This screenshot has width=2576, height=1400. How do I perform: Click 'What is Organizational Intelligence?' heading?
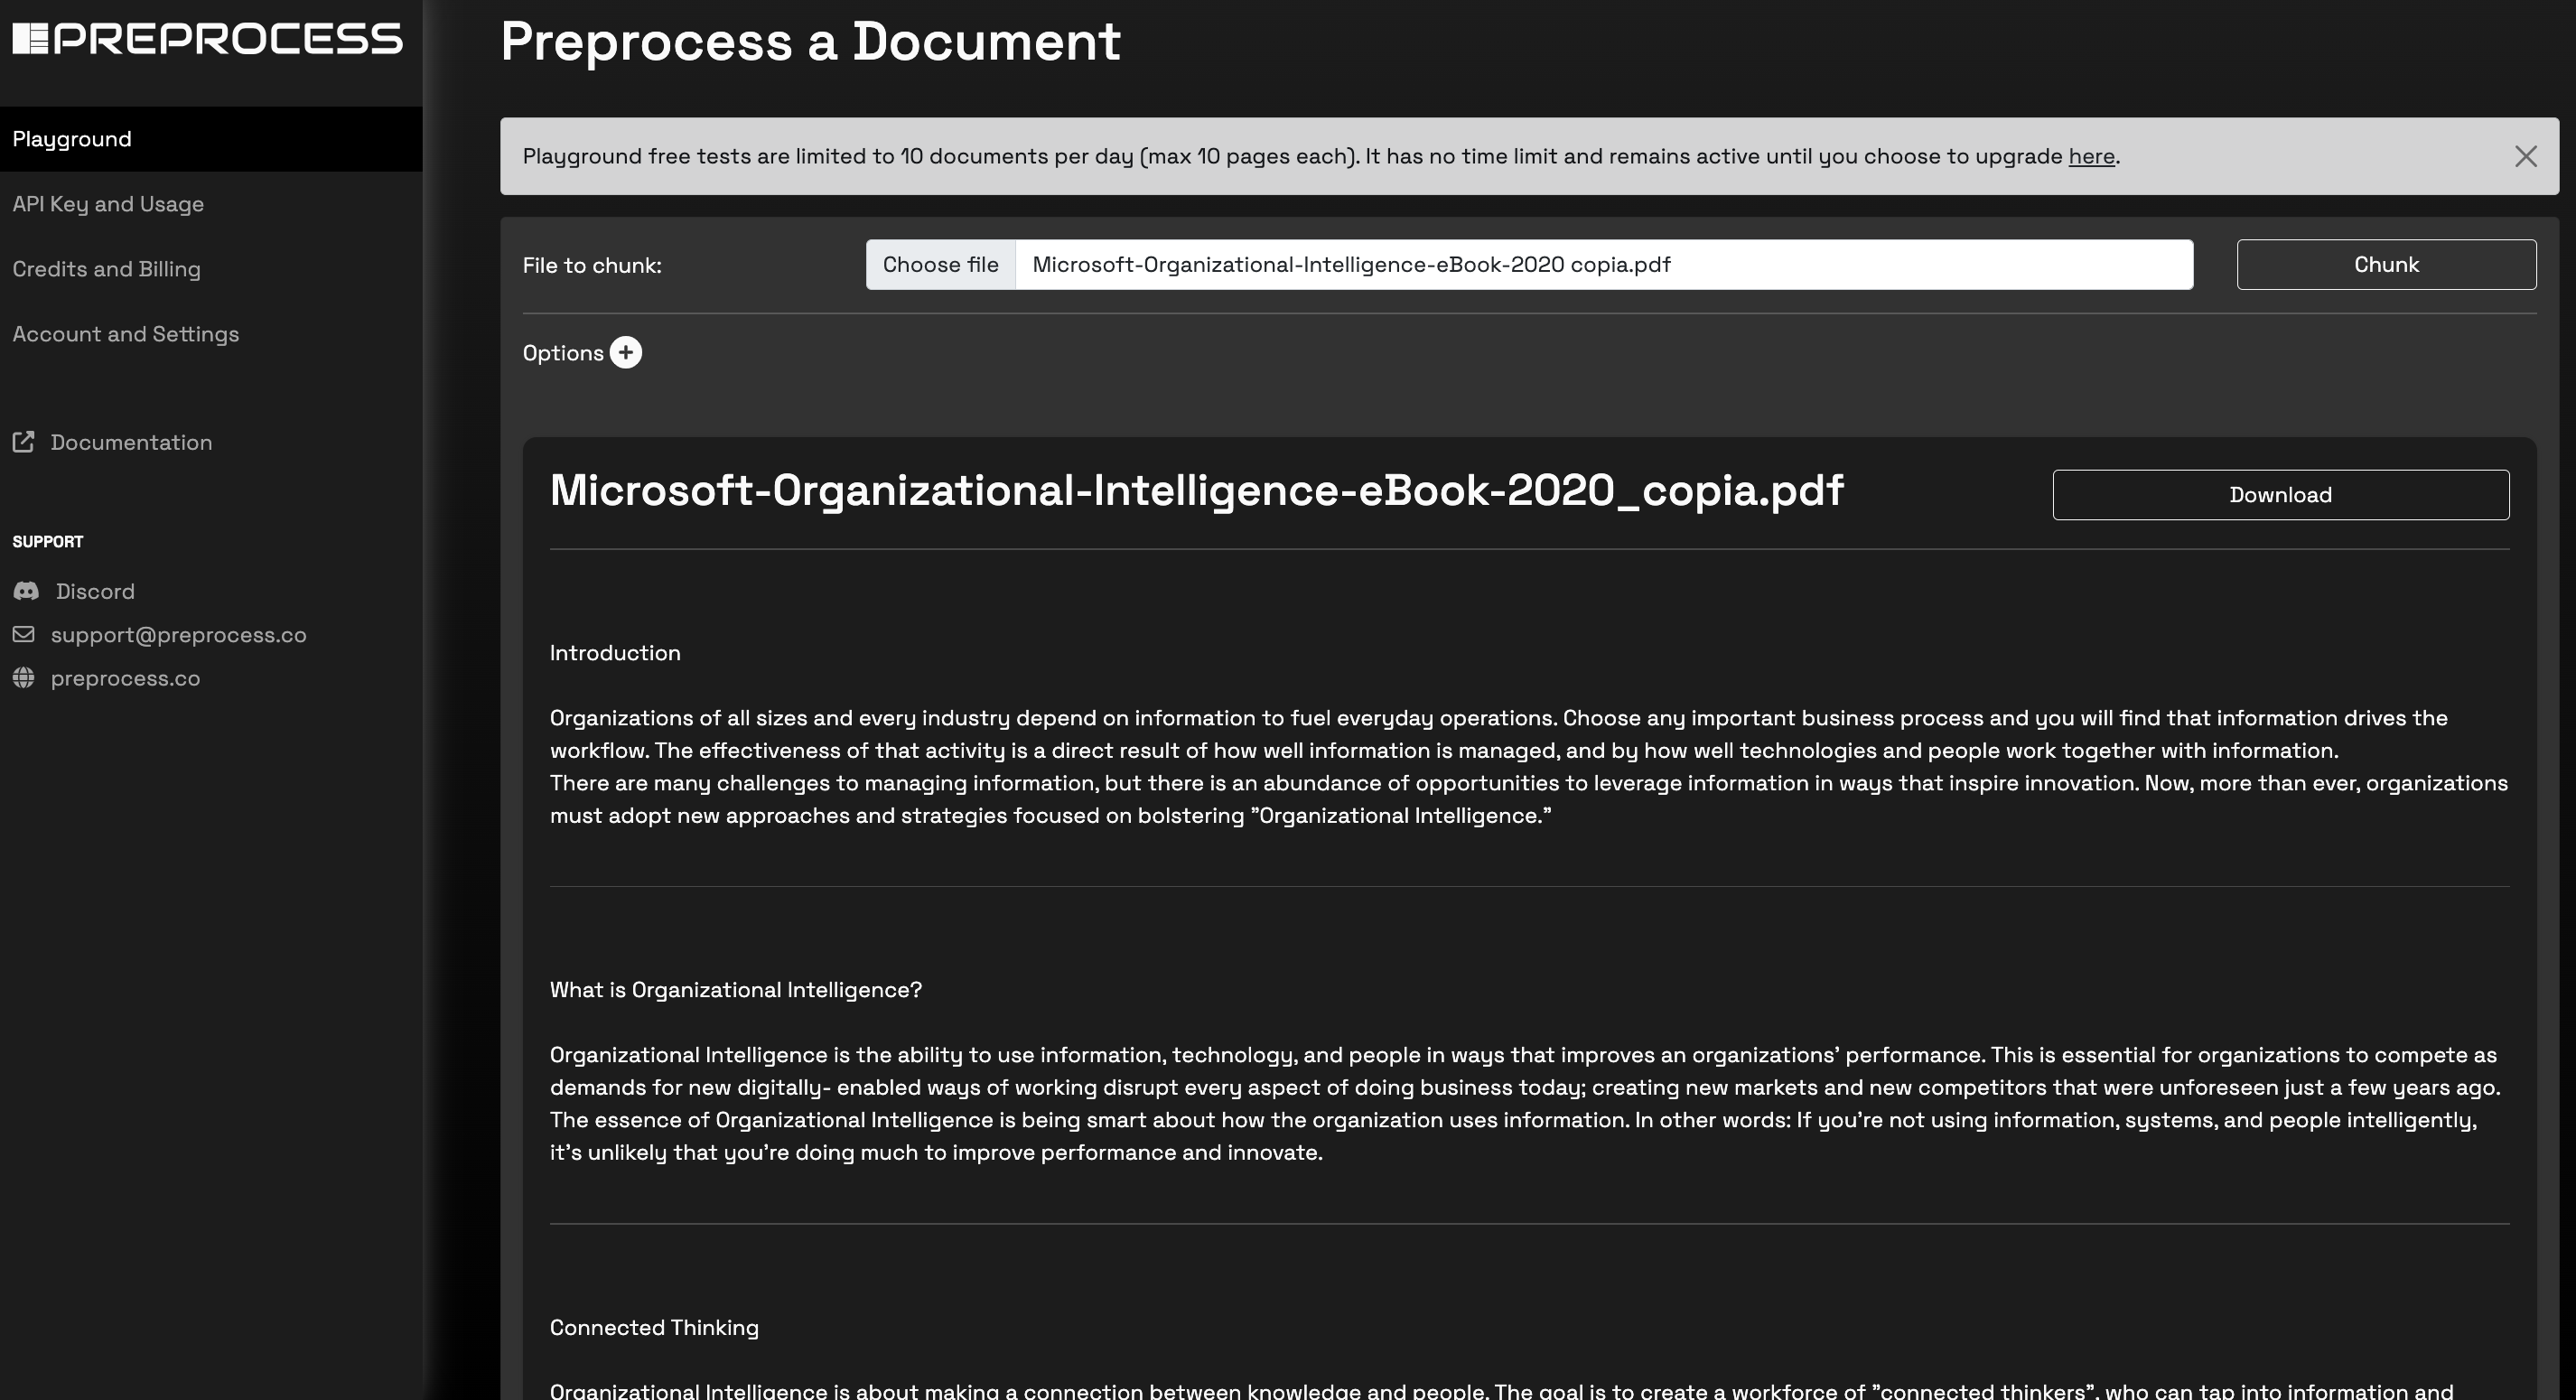tap(736, 990)
